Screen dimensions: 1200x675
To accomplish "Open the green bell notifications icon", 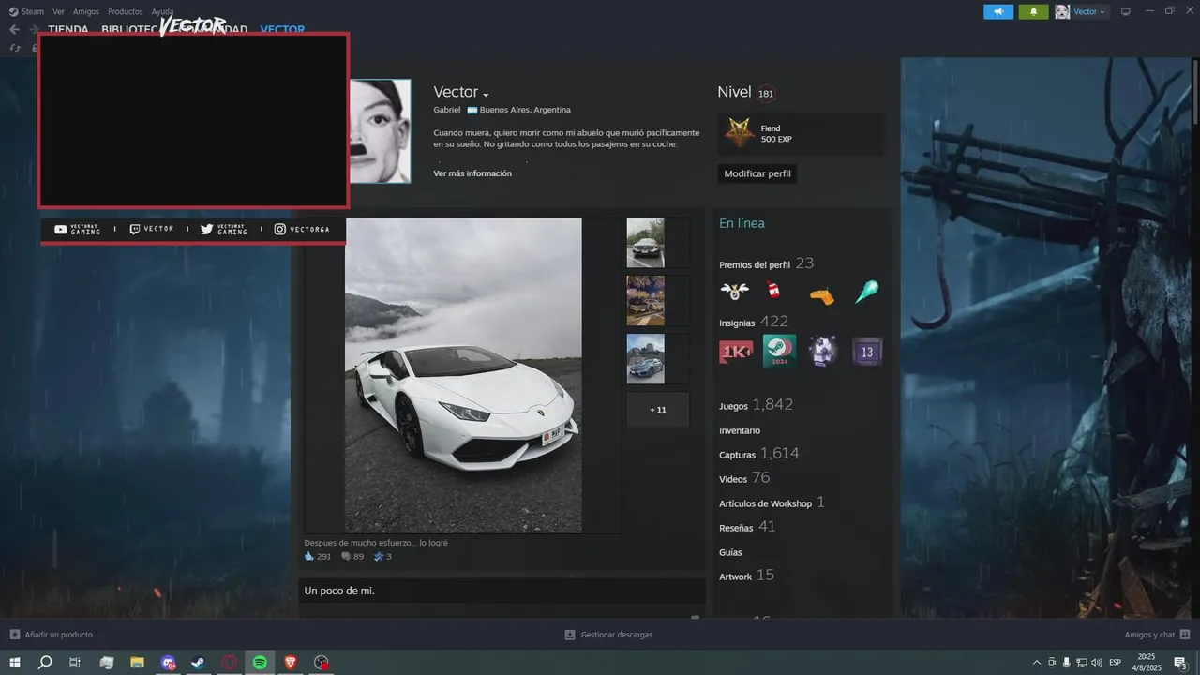I will (1033, 11).
